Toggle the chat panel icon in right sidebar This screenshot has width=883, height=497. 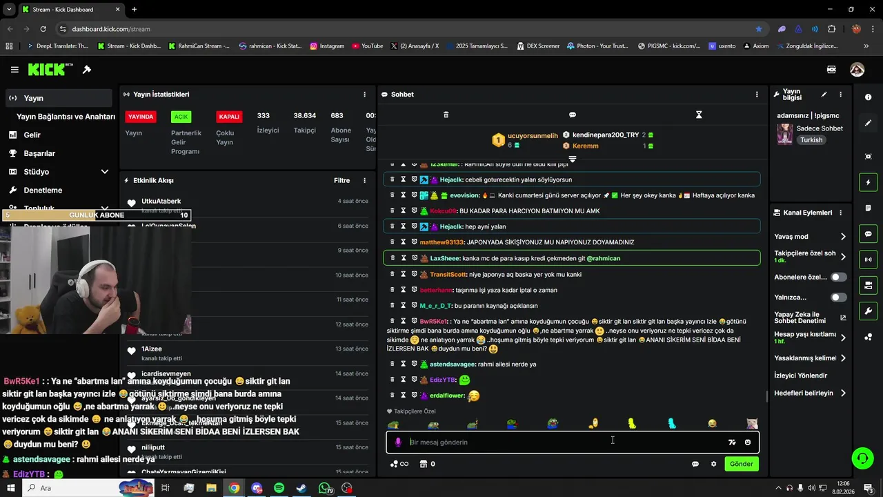tap(868, 234)
